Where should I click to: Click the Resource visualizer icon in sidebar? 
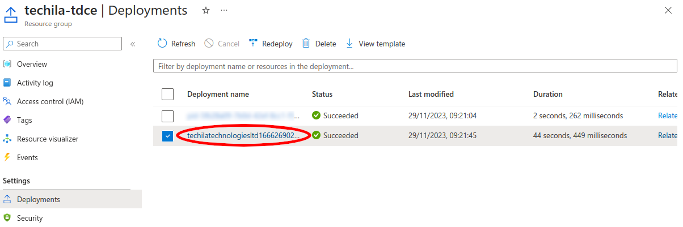7,139
